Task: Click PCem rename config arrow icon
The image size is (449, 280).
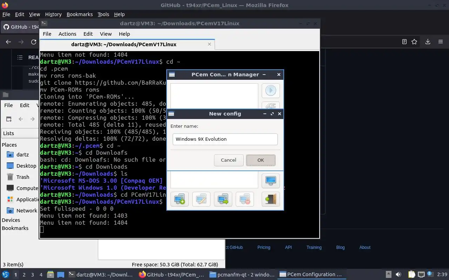Action: tap(223, 199)
